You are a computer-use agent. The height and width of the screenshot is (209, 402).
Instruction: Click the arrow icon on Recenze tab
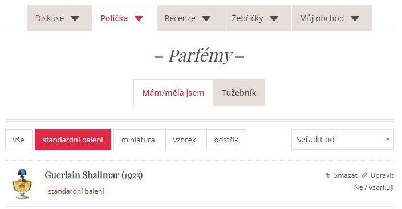coord(206,18)
